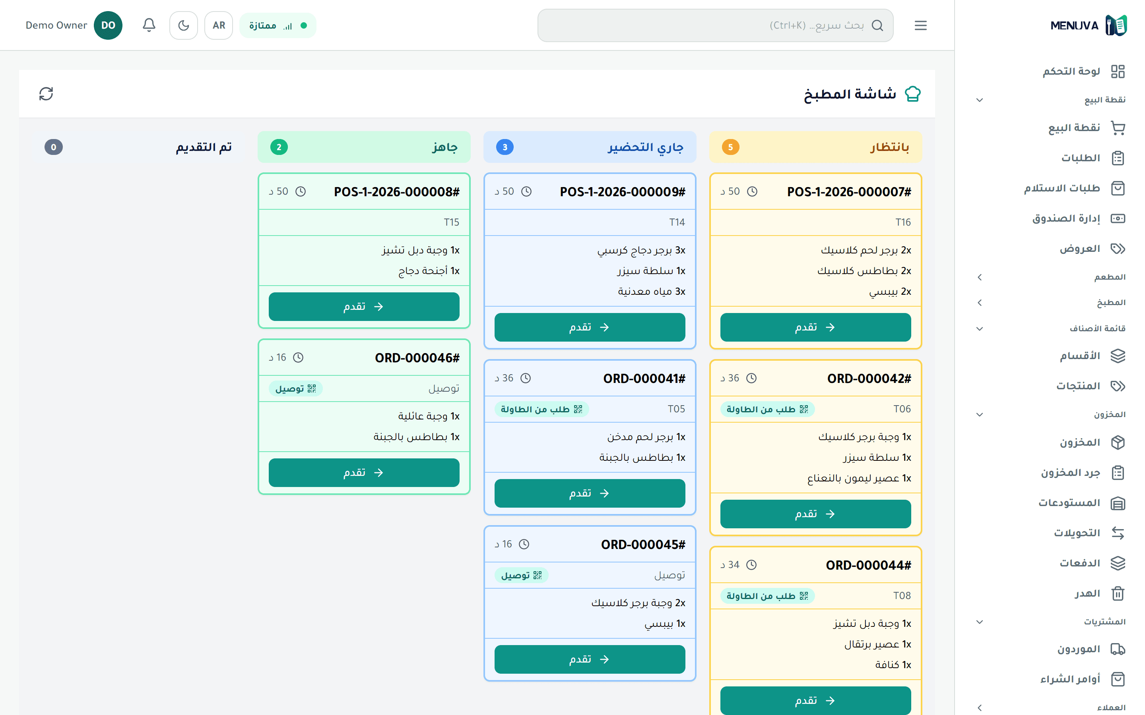Viewport: 1145px width, 715px height.
Task: Open the notifications bell
Action: [x=149, y=25]
